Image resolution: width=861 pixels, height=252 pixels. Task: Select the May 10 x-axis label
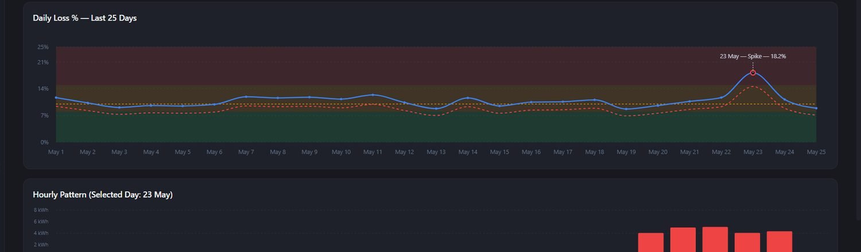coord(341,152)
